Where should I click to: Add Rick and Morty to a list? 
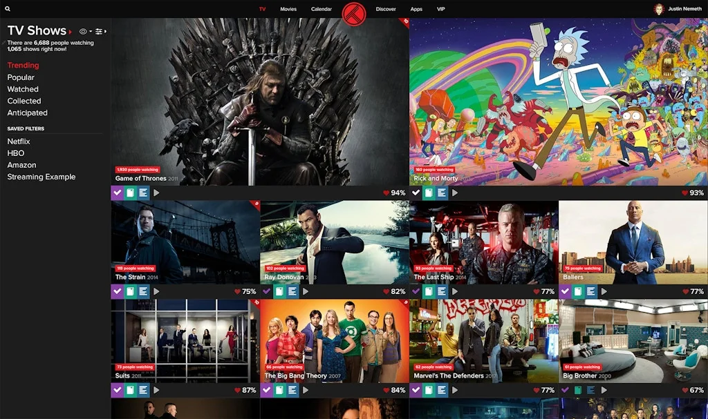pyautogui.click(x=442, y=193)
